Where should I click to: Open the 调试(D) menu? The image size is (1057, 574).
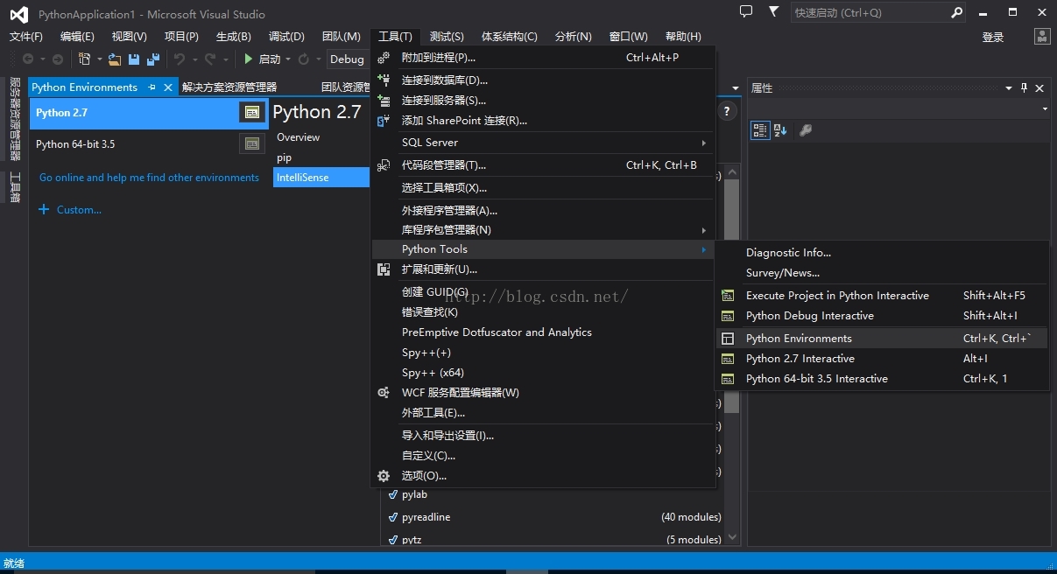click(286, 37)
